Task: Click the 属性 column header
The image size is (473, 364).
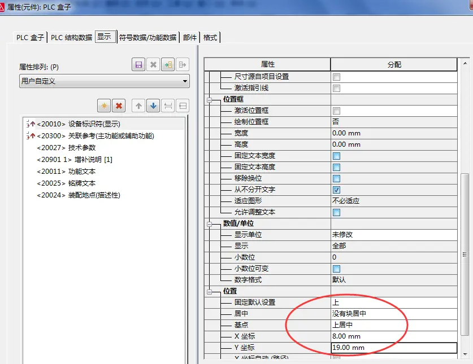Action: coord(267,64)
